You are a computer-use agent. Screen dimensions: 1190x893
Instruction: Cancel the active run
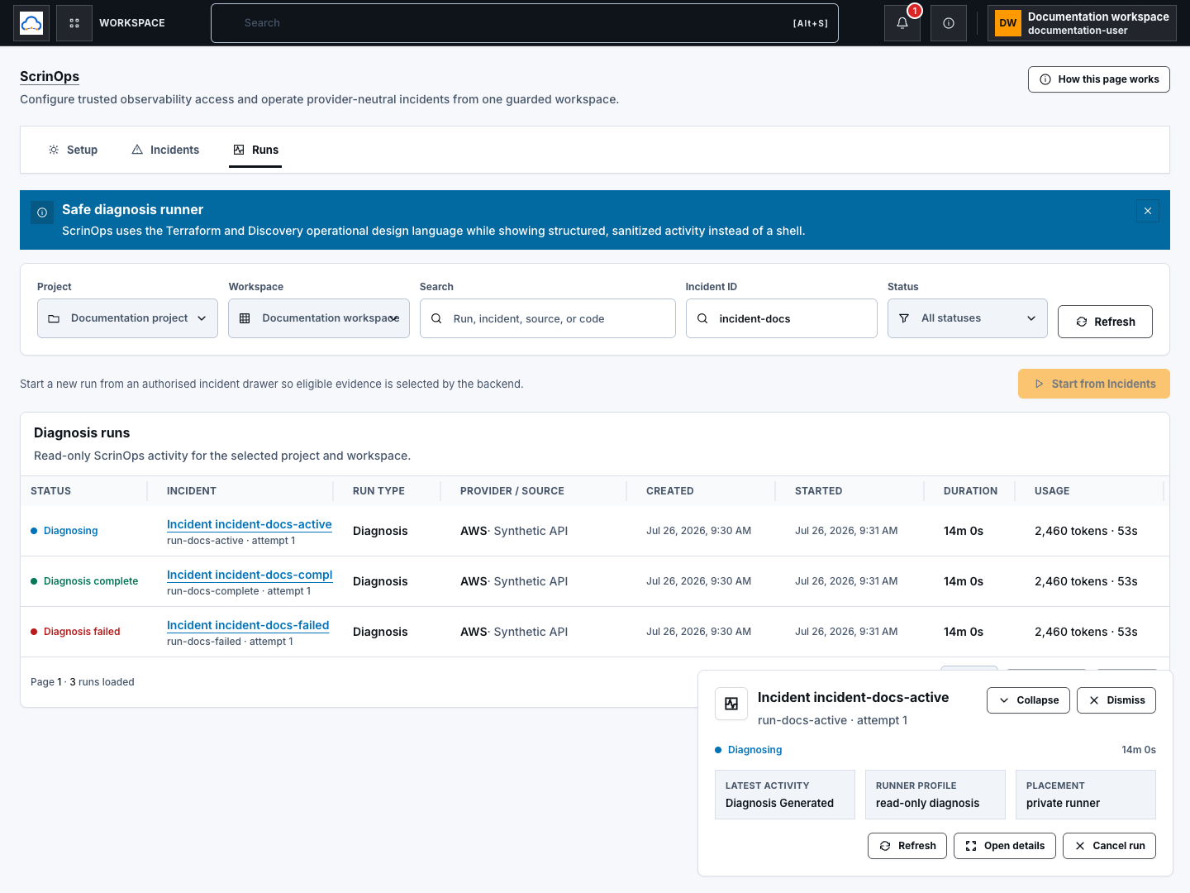[x=1109, y=846]
